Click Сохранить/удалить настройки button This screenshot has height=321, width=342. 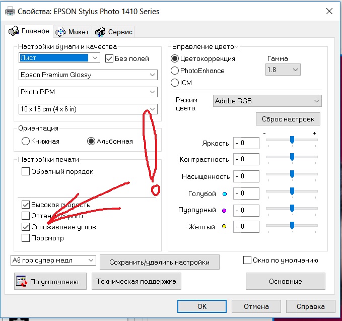[x=160, y=262]
